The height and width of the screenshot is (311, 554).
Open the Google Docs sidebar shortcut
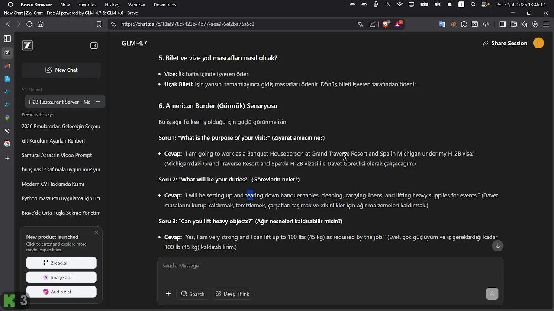(7, 79)
